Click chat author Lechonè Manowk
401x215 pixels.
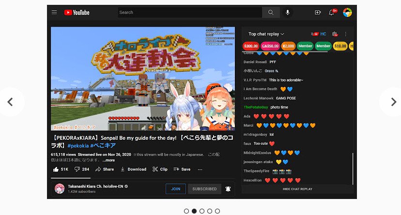258,98
